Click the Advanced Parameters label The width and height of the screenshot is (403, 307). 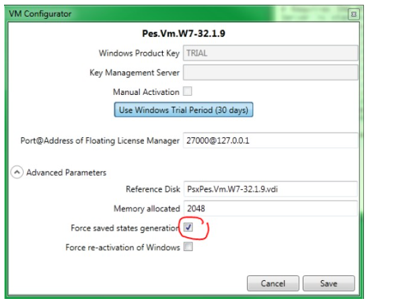(67, 172)
